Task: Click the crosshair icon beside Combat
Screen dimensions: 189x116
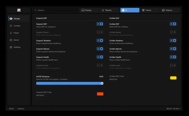Action: point(11,26)
